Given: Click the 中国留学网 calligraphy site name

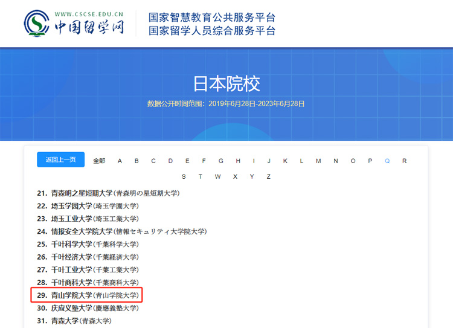Looking at the screenshot, I should click(x=89, y=27).
